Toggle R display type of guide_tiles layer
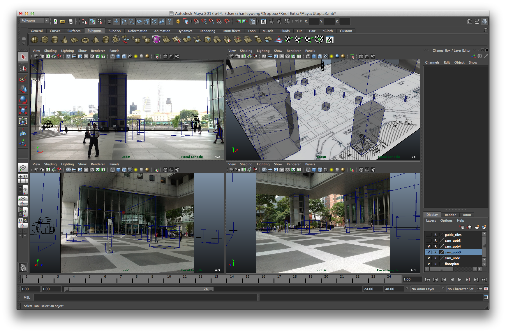 436,235
